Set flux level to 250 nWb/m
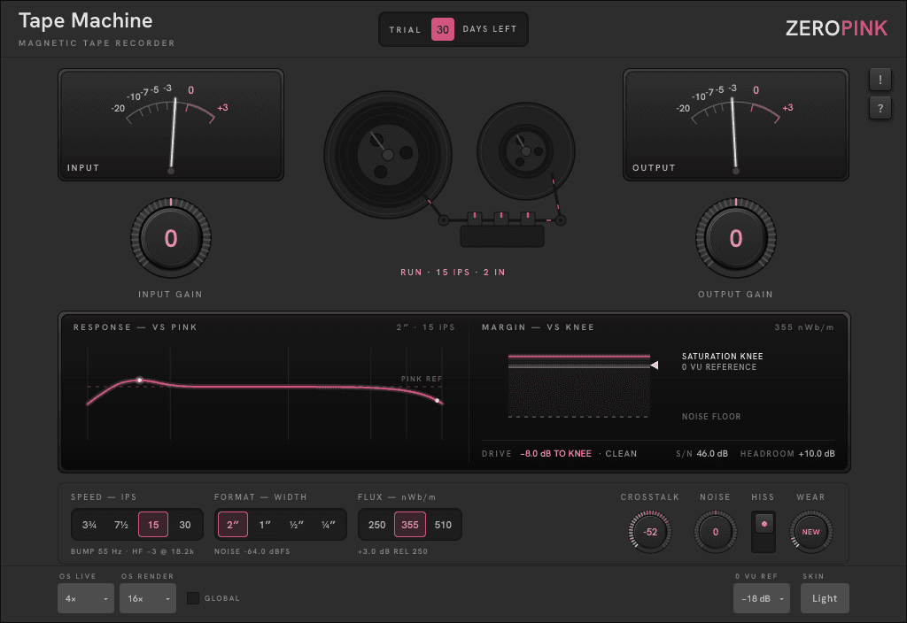This screenshot has width=907, height=623. pos(376,525)
